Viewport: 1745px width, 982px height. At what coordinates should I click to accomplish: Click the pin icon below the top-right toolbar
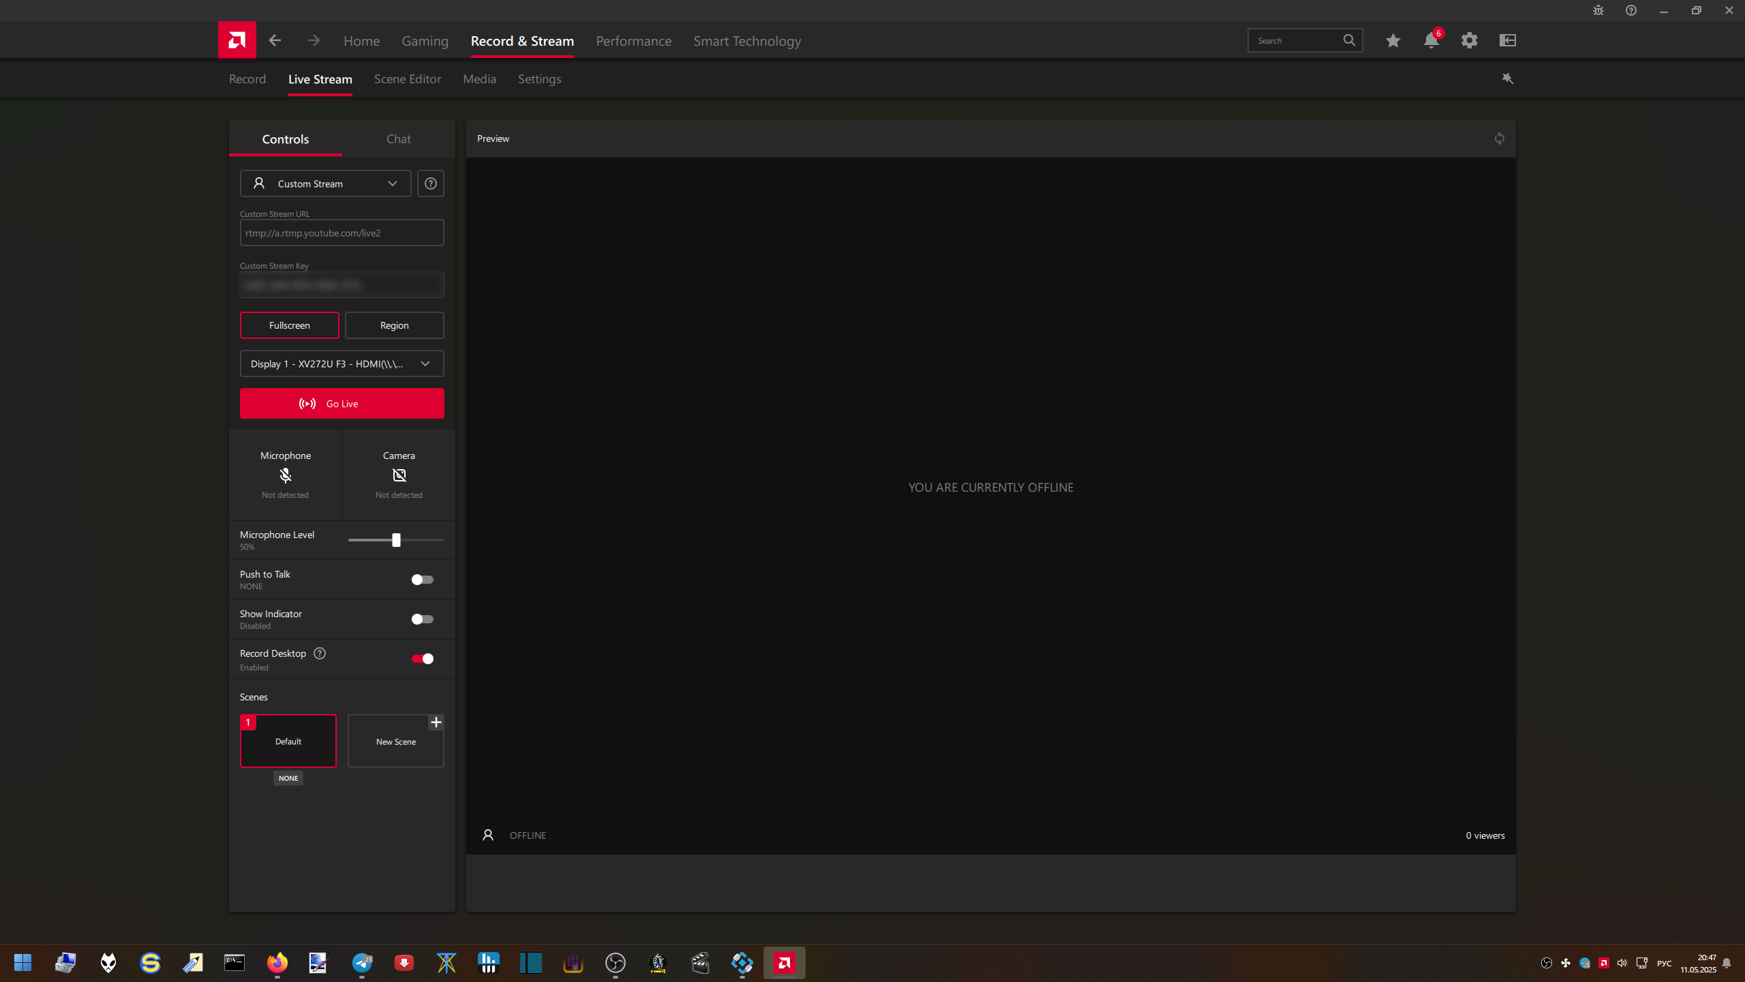1507,78
